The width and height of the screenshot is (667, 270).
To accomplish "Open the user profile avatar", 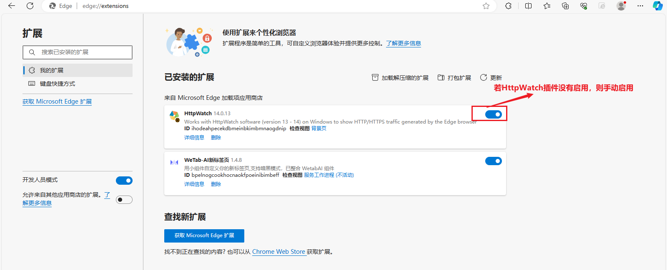I will coord(621,6).
